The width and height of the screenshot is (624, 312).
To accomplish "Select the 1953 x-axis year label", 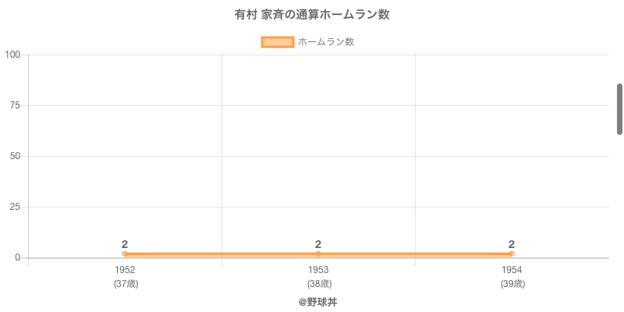I will (318, 270).
